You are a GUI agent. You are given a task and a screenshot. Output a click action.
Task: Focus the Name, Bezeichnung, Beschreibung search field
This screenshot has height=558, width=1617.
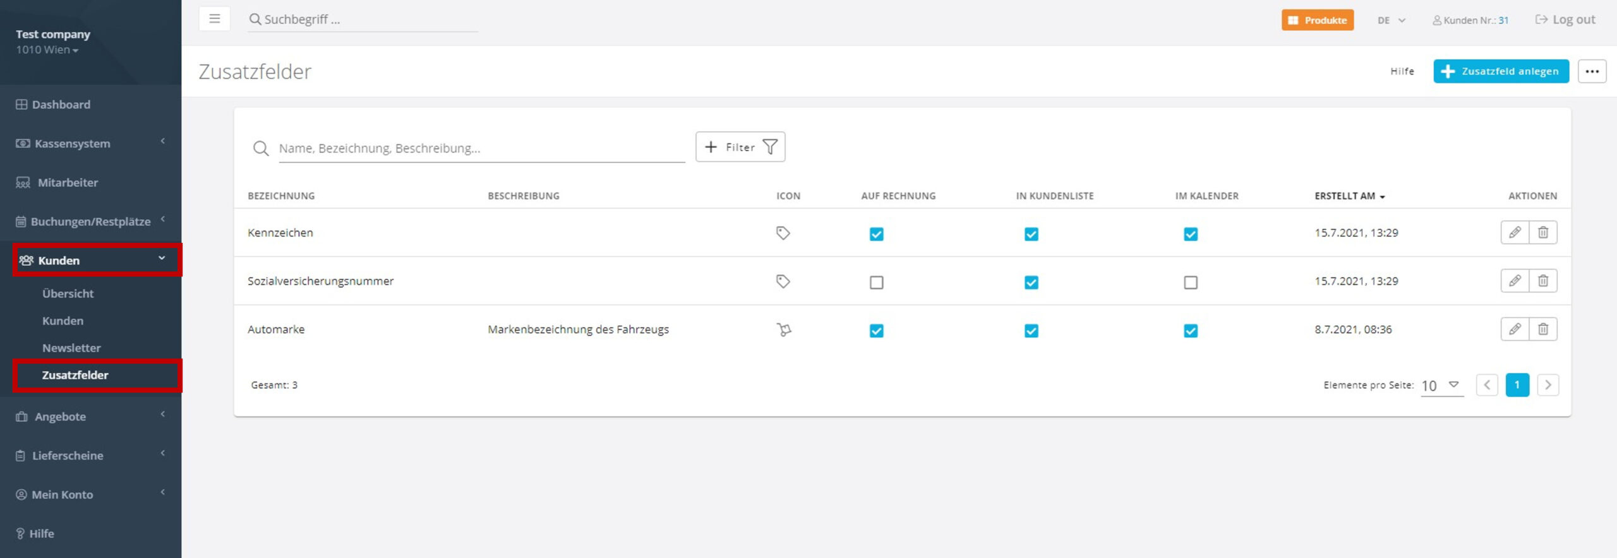482,148
